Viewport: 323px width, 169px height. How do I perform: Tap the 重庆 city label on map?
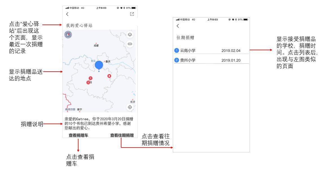(x=108, y=62)
